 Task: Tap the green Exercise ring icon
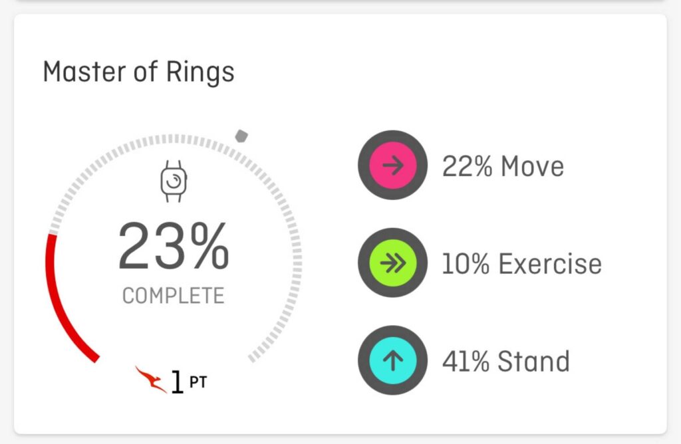pos(392,263)
